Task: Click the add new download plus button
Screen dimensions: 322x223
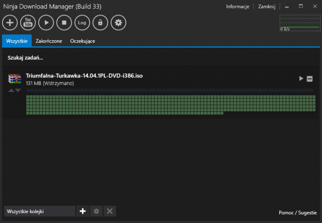Action: (x=10, y=23)
